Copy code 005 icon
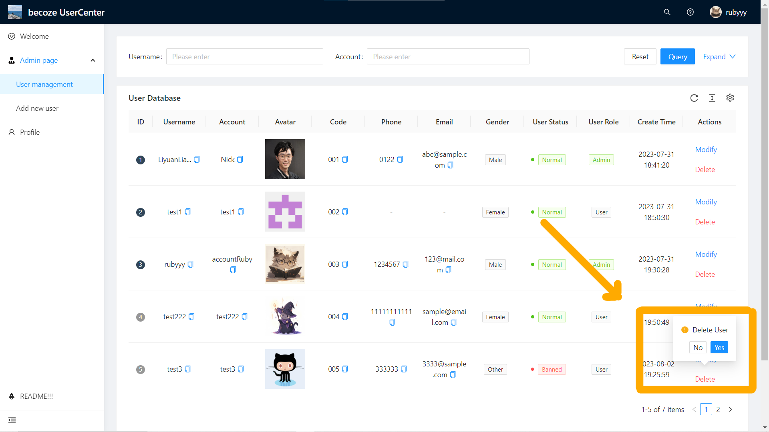This screenshot has height=432, width=769. (345, 369)
